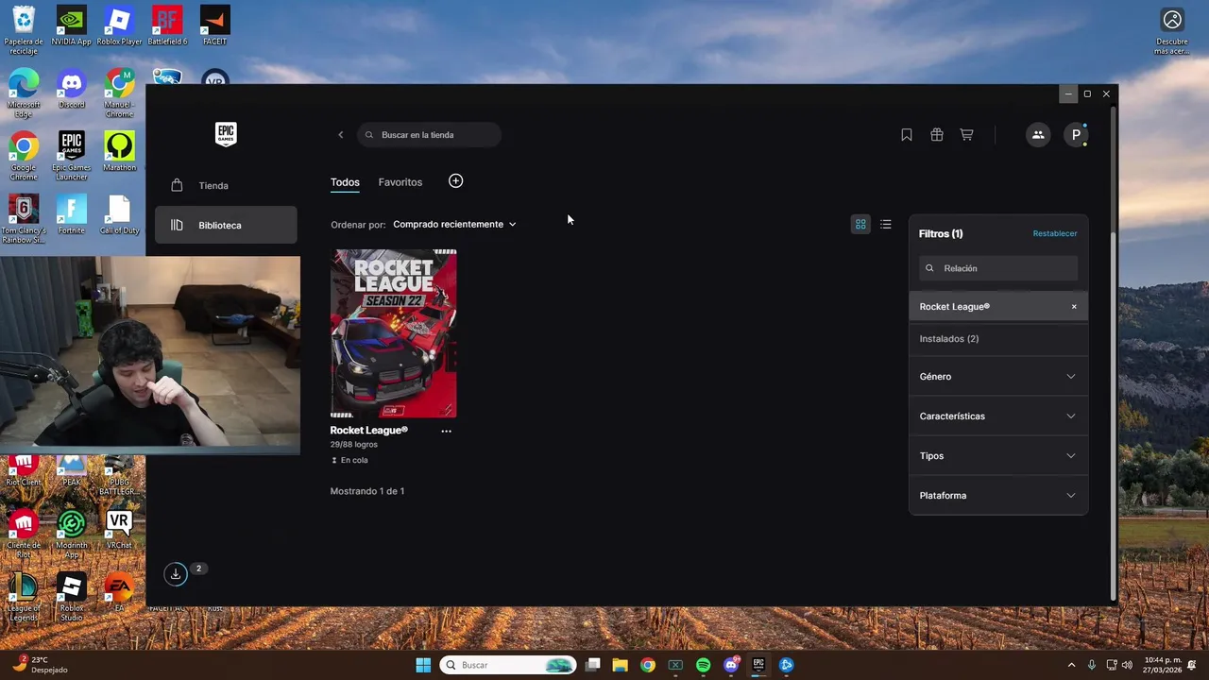This screenshot has height=680, width=1209.
Task: Click the Buscar en la tienda search field
Action: click(430, 135)
